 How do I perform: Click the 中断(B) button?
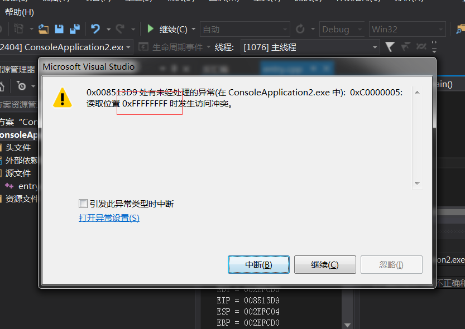pyautogui.click(x=258, y=264)
